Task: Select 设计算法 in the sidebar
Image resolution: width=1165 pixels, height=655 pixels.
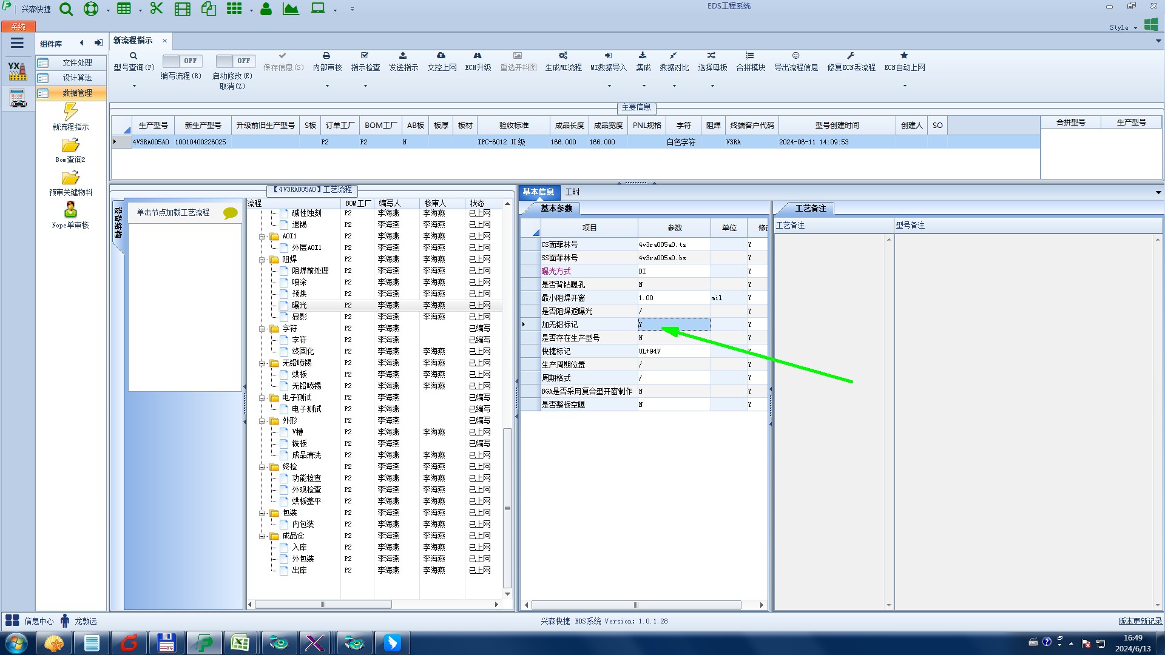Action: (x=77, y=78)
